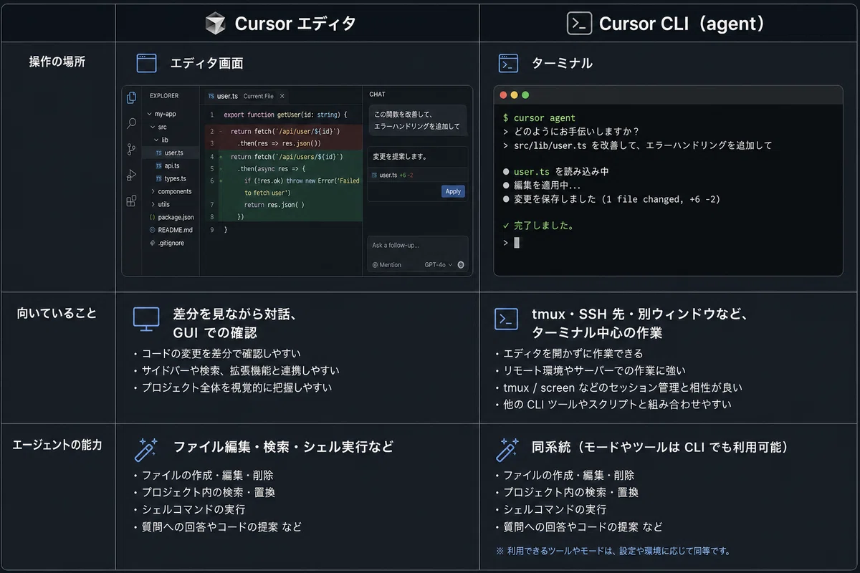The width and height of the screenshot is (860, 573).
Task: Click the prompt icon beside tmux・SSH 先
Action: tap(506, 319)
